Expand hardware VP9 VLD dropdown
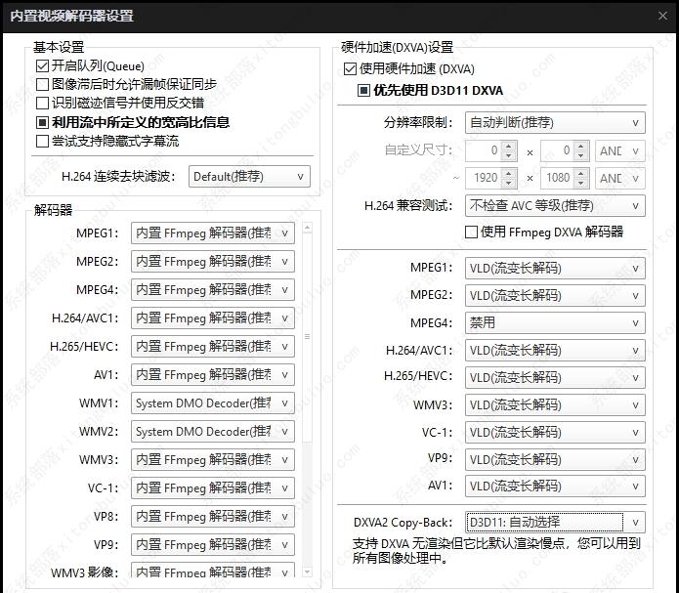679x593 pixels. click(554, 458)
